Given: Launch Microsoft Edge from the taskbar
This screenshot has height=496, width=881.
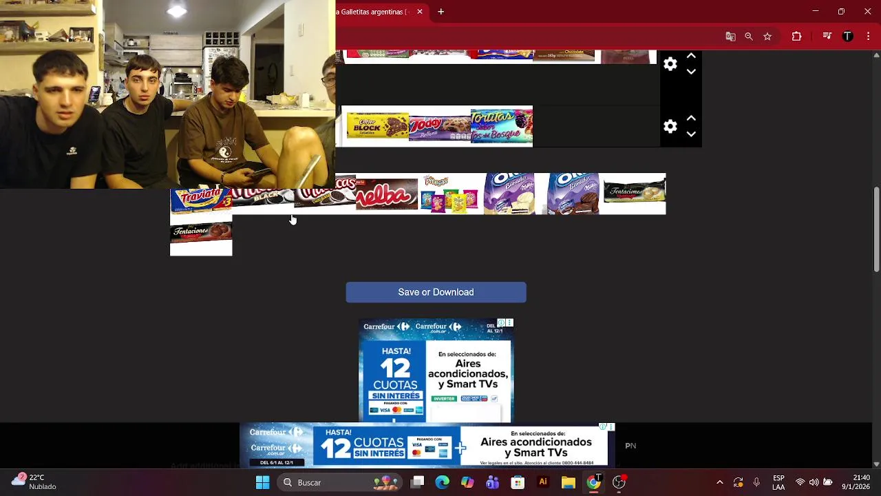Looking at the screenshot, I should click(443, 483).
